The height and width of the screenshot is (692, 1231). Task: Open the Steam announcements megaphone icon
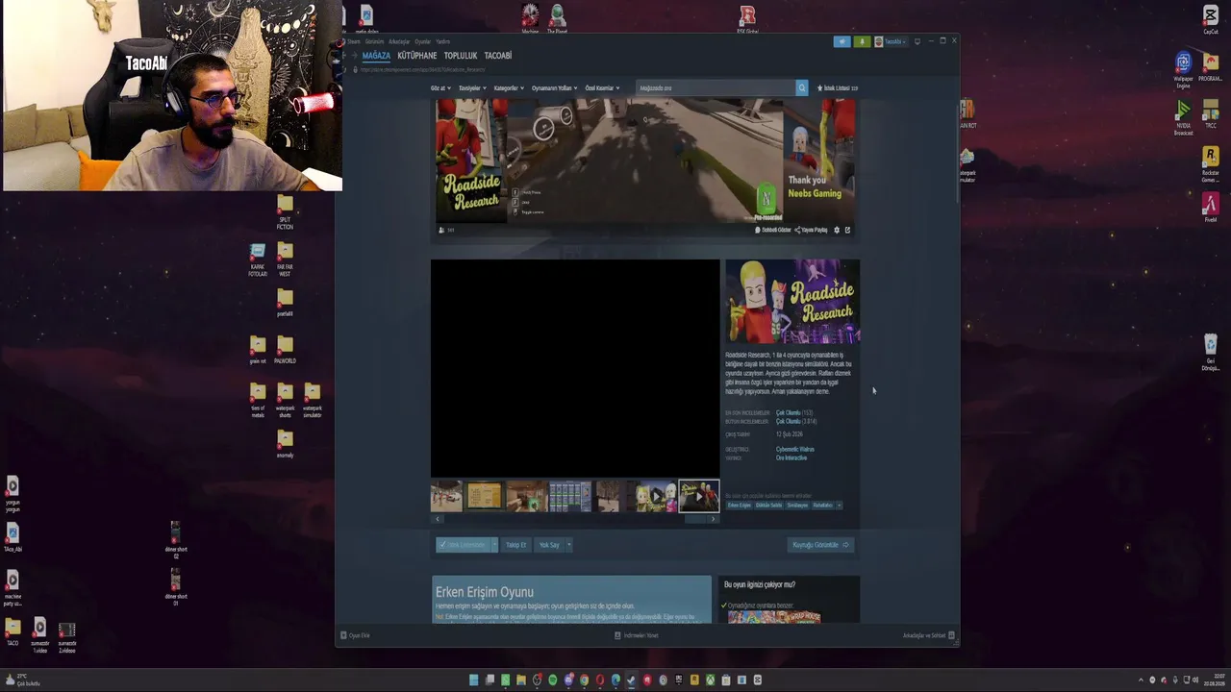pos(842,41)
